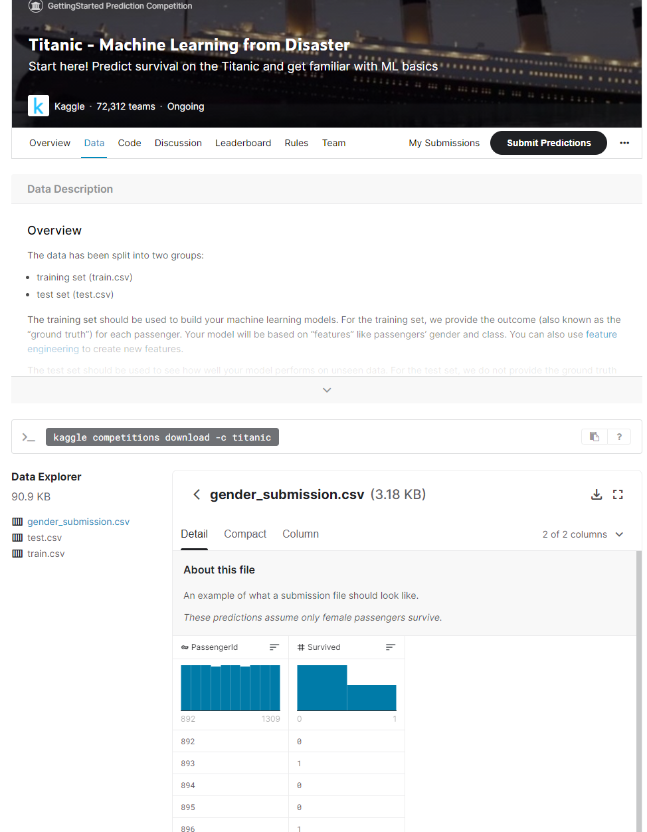The height and width of the screenshot is (832, 647).
Task: Click the file preview vertical scrollbar
Action: (x=639, y=691)
